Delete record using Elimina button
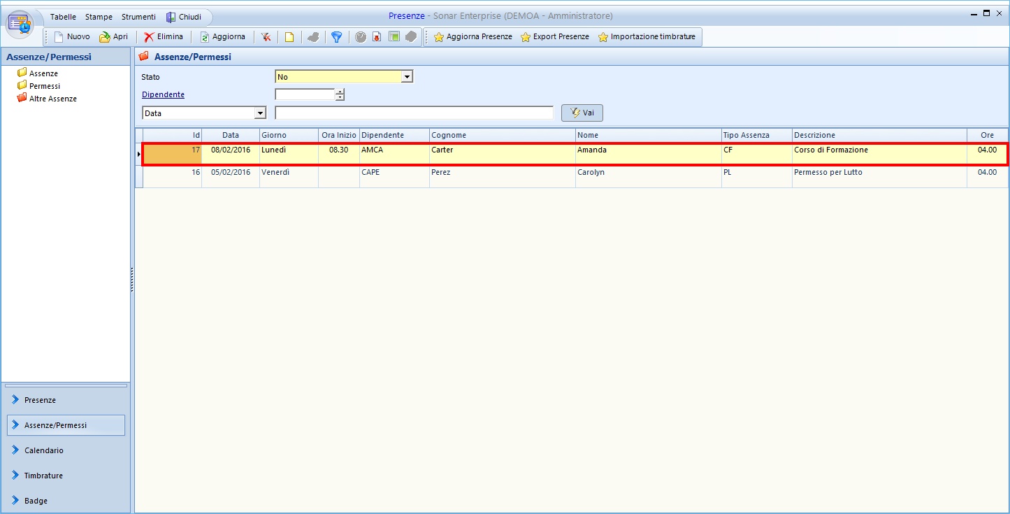The height and width of the screenshot is (514, 1010). (x=164, y=37)
